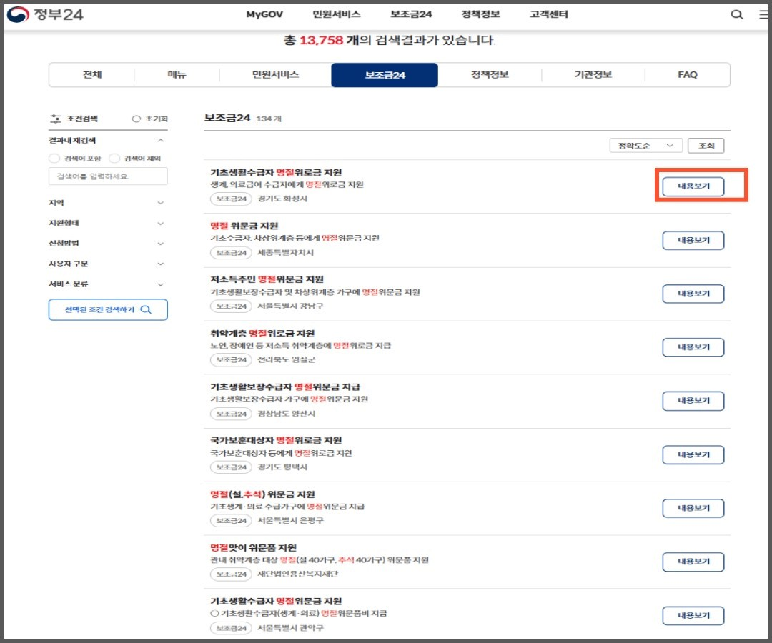Open the 정부24 home logo
The height and width of the screenshot is (643, 772).
point(45,14)
